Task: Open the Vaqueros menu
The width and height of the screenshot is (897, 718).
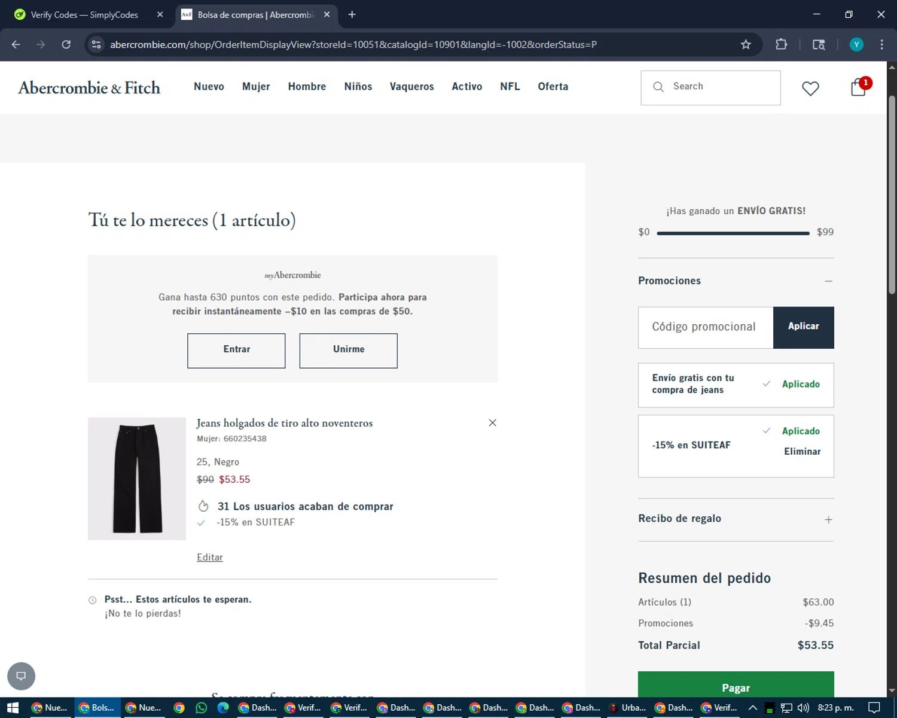Action: pos(412,87)
